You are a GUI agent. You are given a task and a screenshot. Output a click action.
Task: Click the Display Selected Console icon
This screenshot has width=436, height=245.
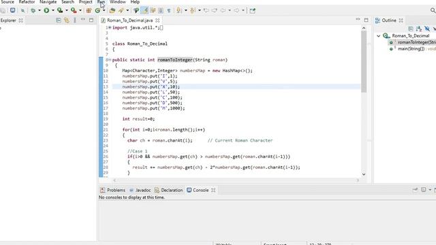pyautogui.click(x=423, y=189)
